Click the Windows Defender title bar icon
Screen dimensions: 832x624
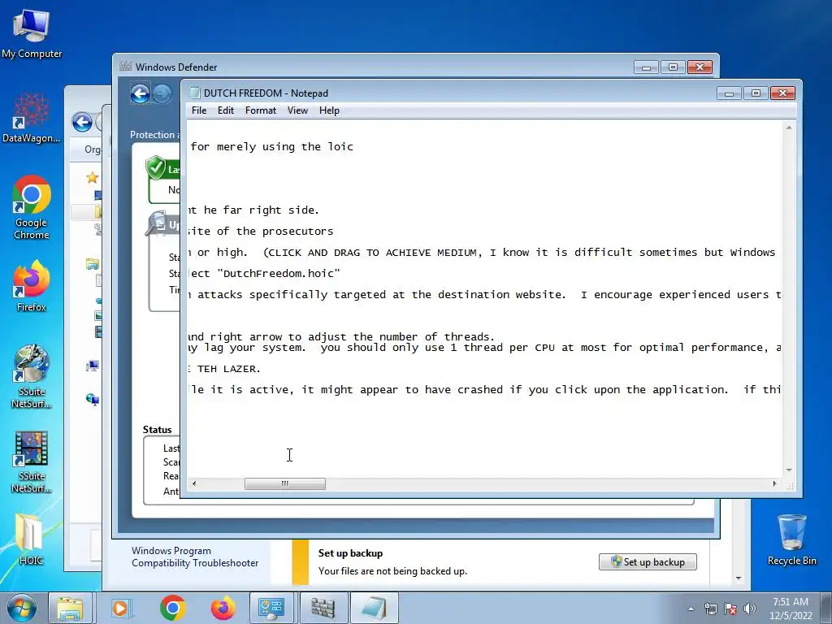tap(125, 67)
